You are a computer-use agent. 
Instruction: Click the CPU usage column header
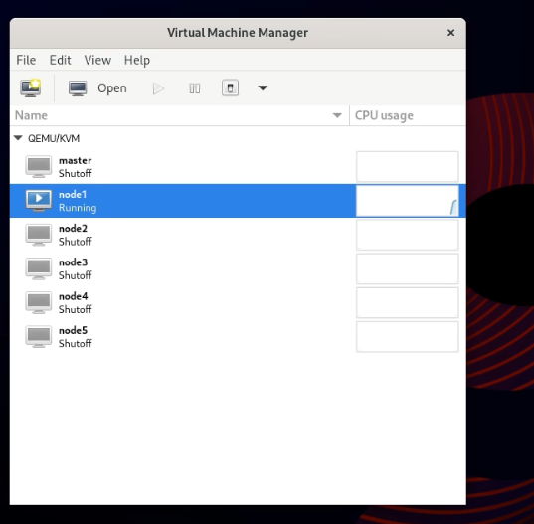[408, 115]
